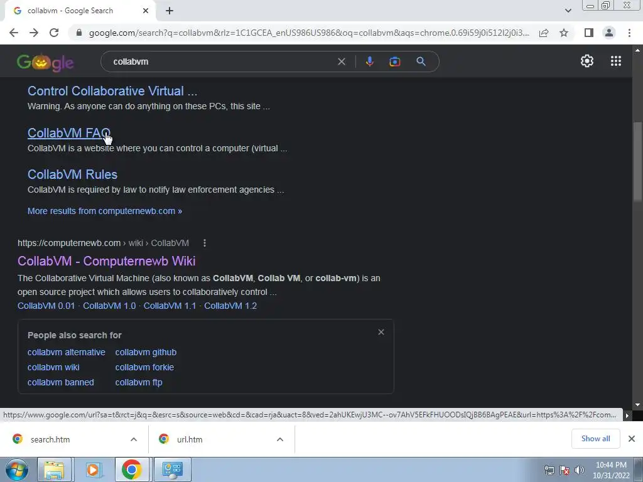Open a new browser tab
643x482 pixels.
tap(170, 11)
